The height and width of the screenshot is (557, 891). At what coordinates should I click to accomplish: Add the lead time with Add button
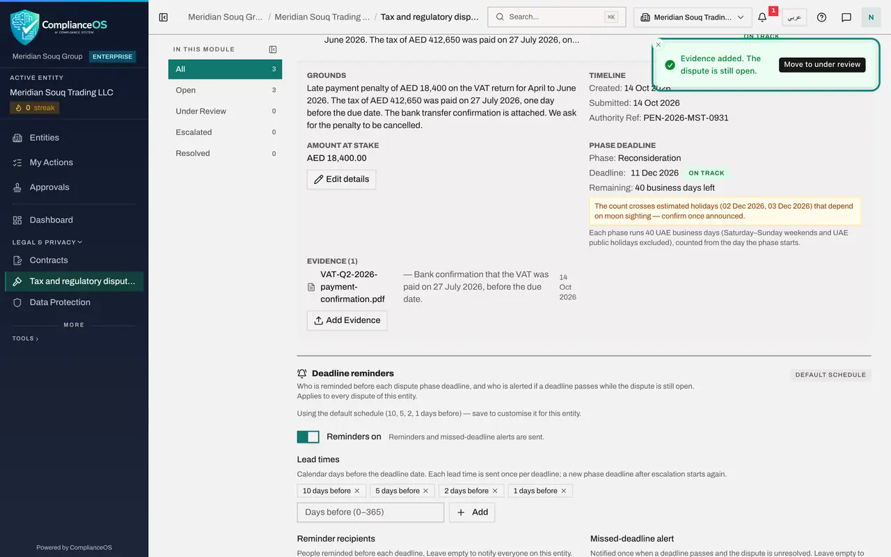[x=472, y=512]
